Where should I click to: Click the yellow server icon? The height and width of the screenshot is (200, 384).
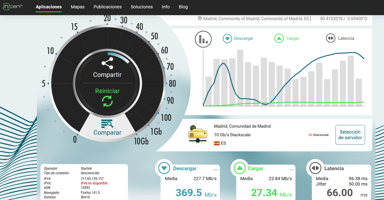point(197,134)
